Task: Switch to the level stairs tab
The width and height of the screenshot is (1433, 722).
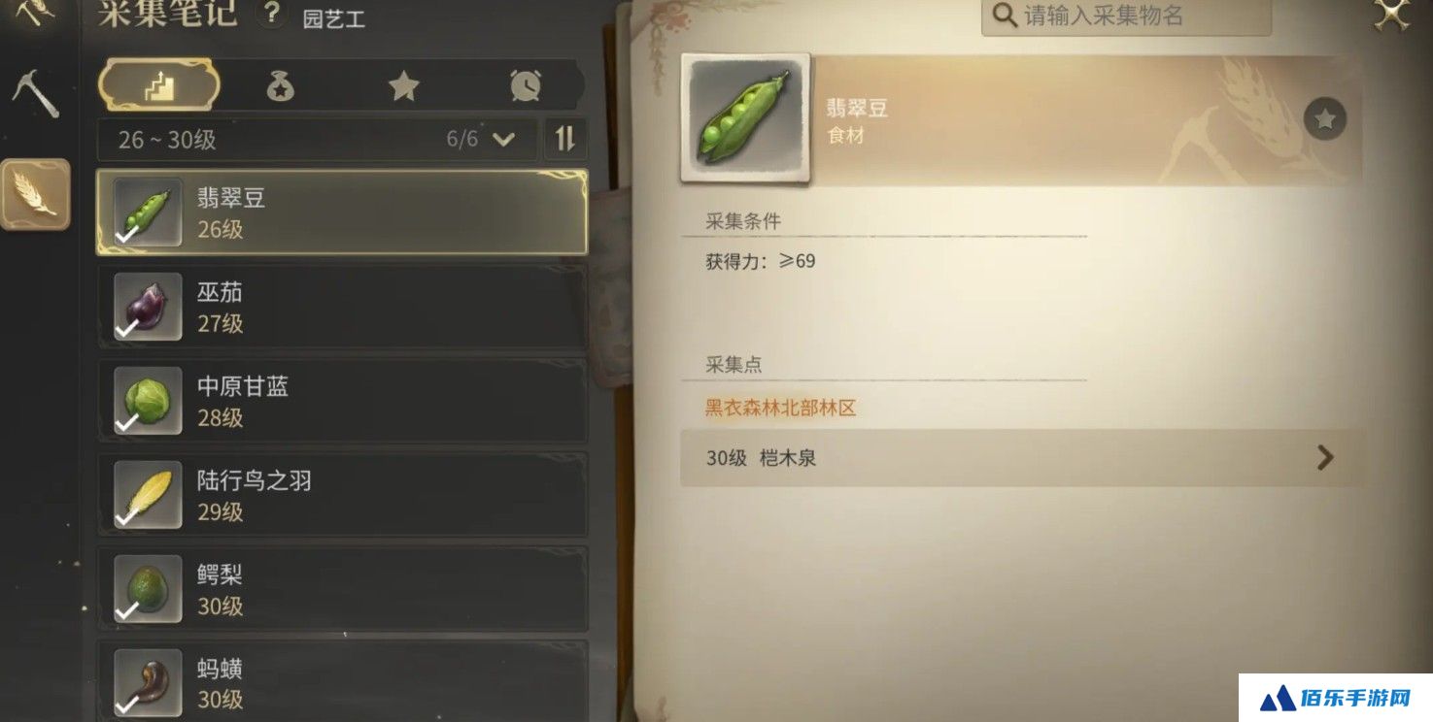Action: [158, 86]
